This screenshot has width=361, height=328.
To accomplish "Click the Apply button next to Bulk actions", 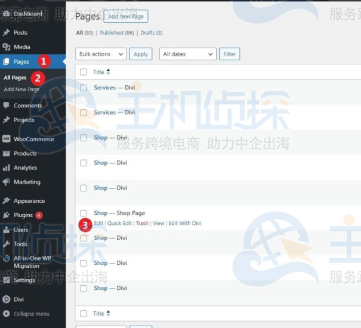I will pyautogui.click(x=141, y=54).
